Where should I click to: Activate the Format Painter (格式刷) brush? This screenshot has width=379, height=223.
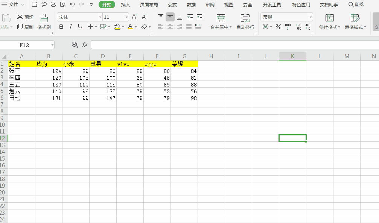(x=44, y=22)
